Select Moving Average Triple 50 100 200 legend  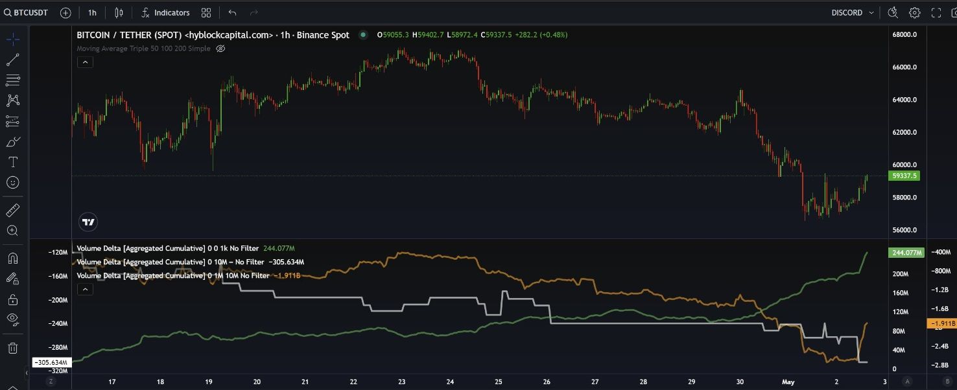(x=143, y=49)
